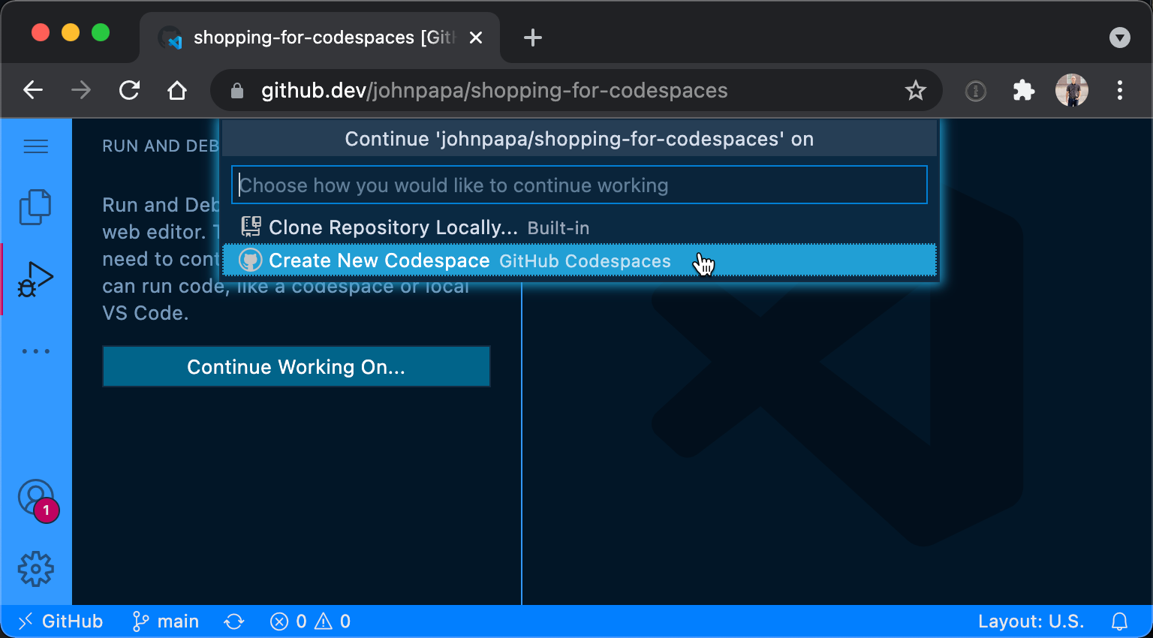Open the hamburger application menu
Screen dimensions: 1153x638
coord(36,146)
